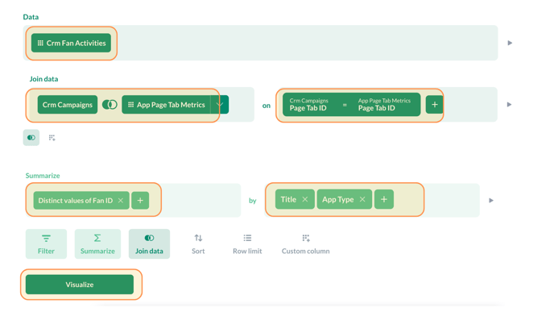554x312 pixels.
Task: Remove the Title grouping
Action: pyautogui.click(x=305, y=199)
